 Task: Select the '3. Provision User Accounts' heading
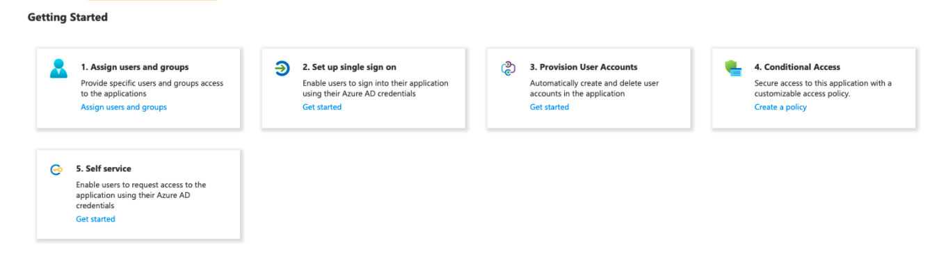(584, 67)
